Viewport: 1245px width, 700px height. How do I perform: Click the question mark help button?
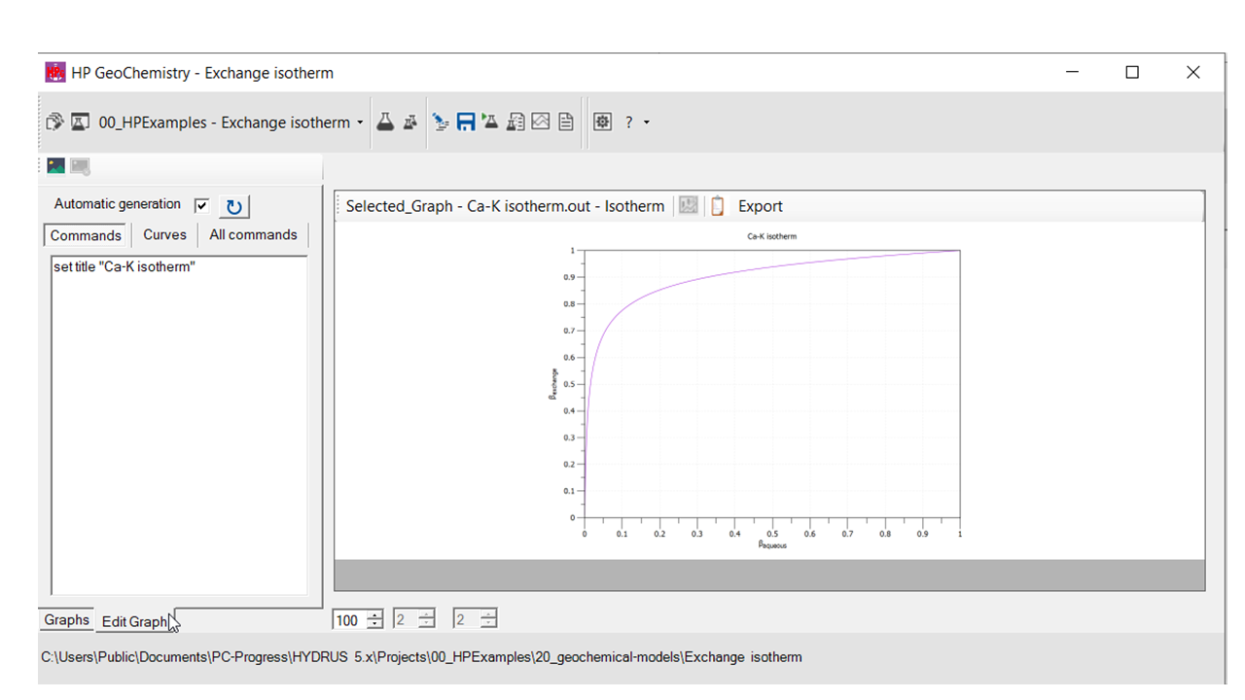(629, 122)
